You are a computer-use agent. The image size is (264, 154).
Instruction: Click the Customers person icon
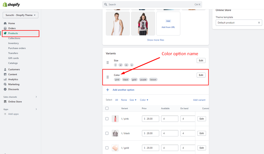pyautogui.click(x=5, y=69)
